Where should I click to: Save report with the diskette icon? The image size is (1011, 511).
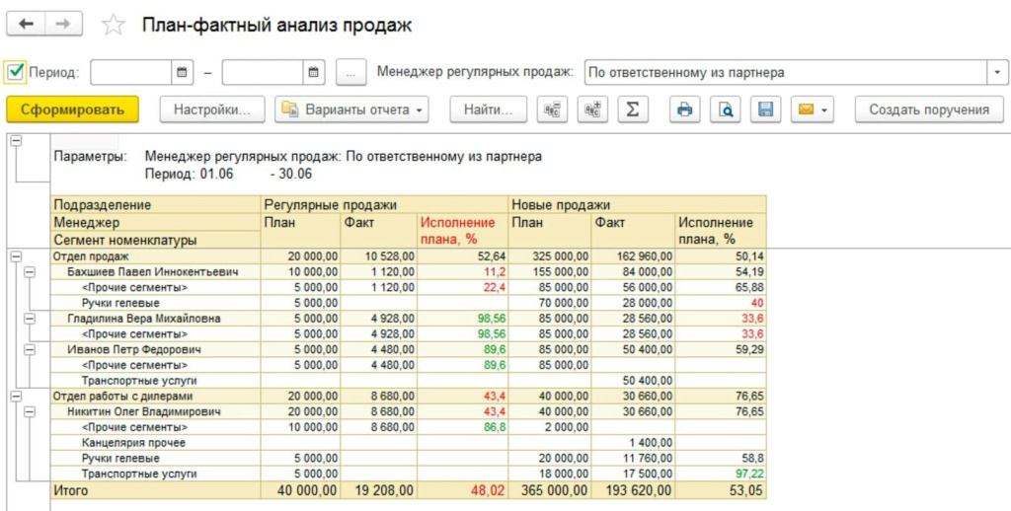[764, 109]
